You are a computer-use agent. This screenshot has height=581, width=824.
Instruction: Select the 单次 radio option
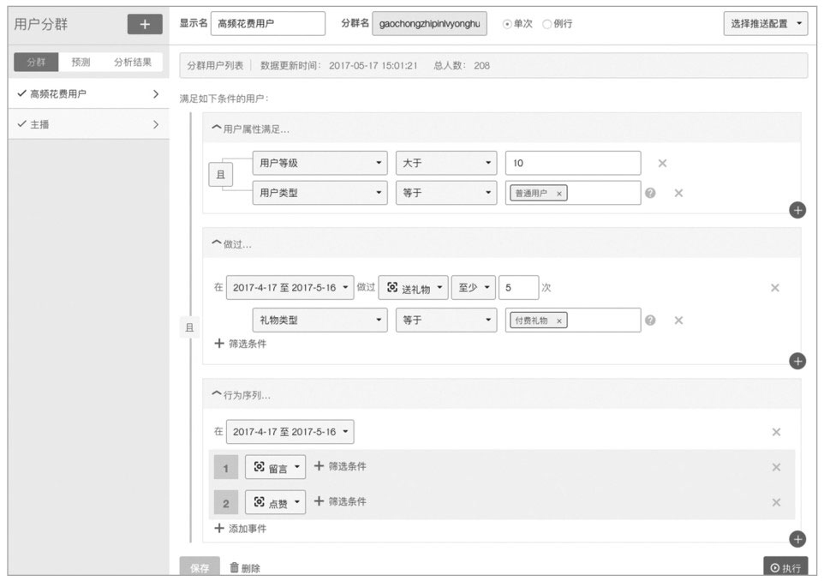point(507,24)
